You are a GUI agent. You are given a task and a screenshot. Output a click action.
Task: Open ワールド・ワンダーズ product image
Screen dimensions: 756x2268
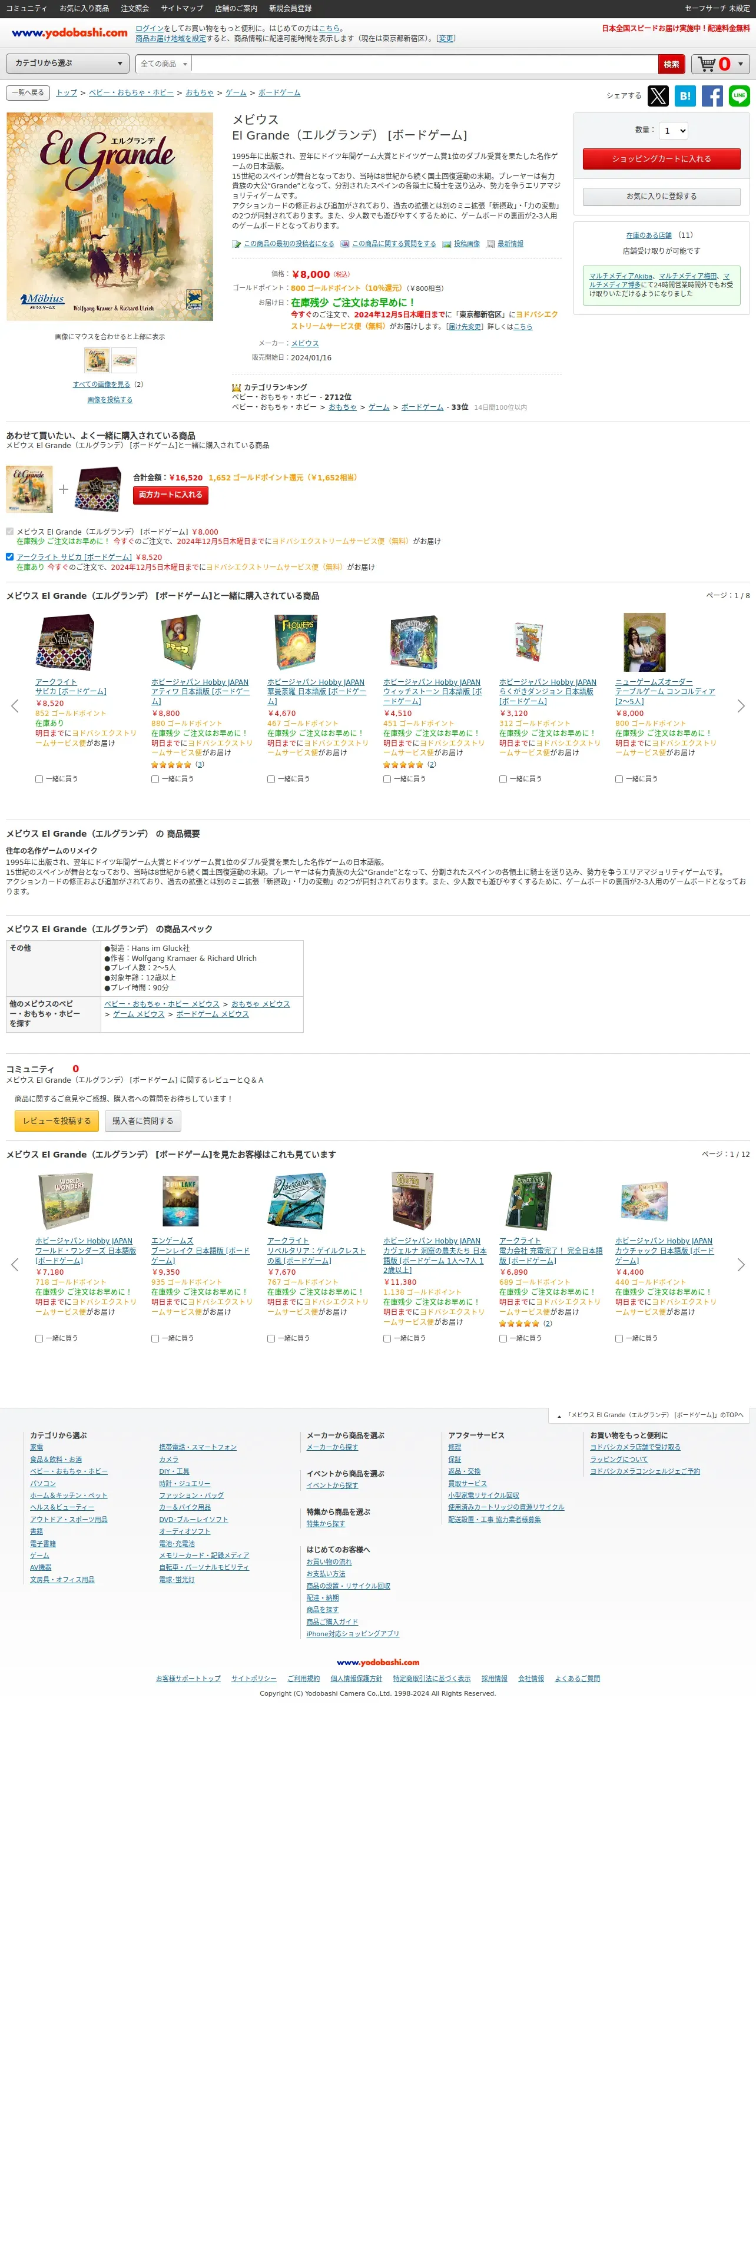[x=64, y=1201]
